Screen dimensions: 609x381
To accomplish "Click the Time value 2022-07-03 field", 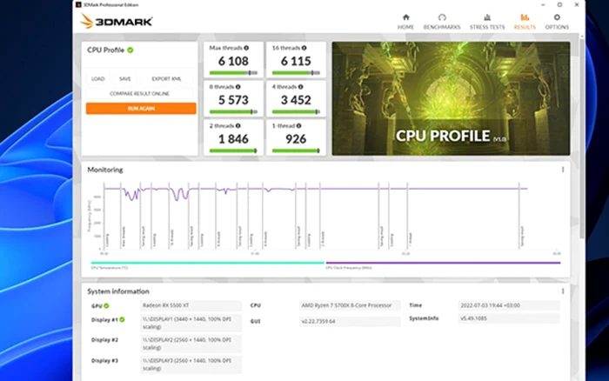I will click(x=509, y=305).
